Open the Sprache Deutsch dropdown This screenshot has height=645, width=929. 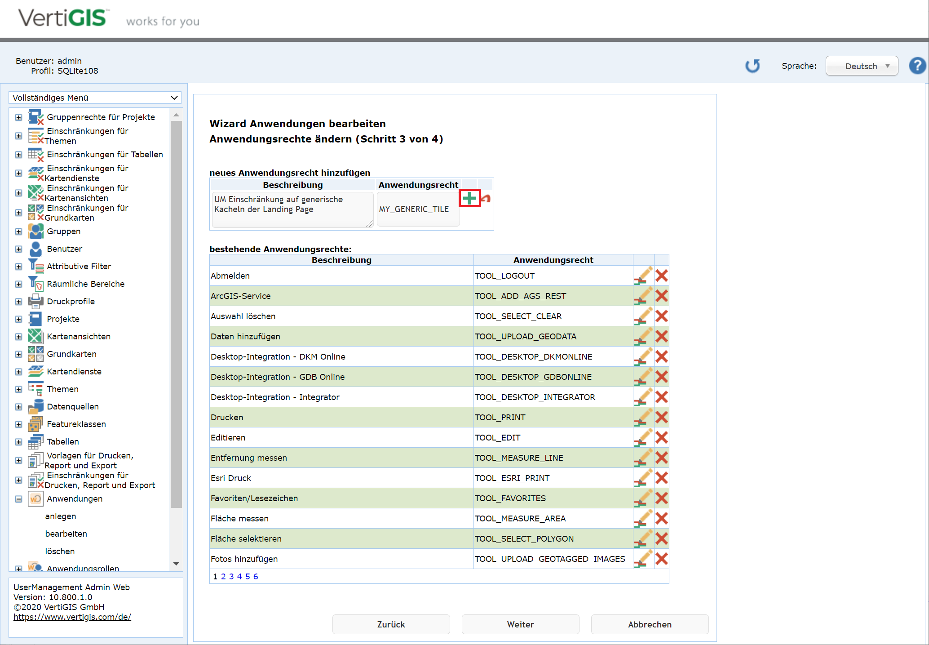[x=862, y=66]
